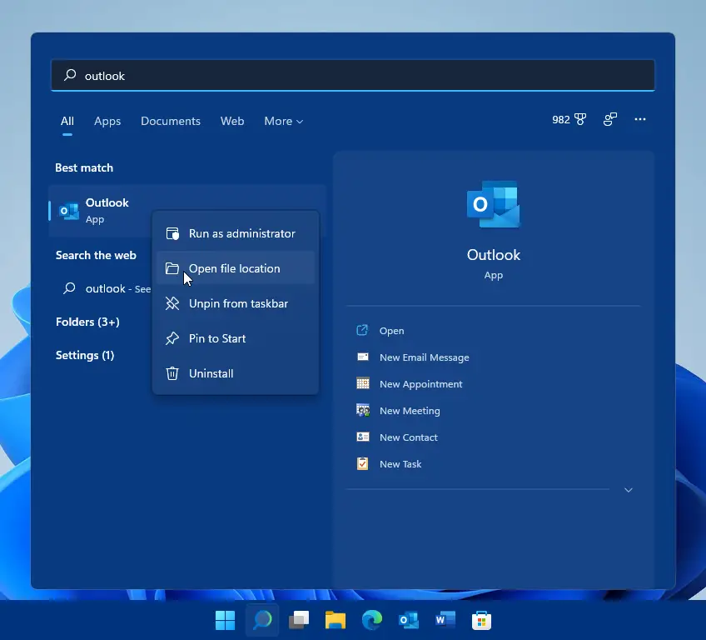Select Open file location in context menu

[x=236, y=268]
